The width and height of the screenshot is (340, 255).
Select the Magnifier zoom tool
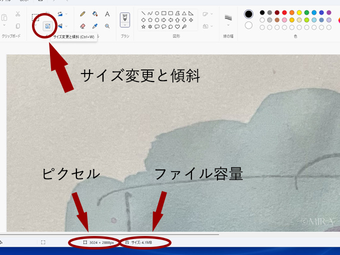(107, 26)
